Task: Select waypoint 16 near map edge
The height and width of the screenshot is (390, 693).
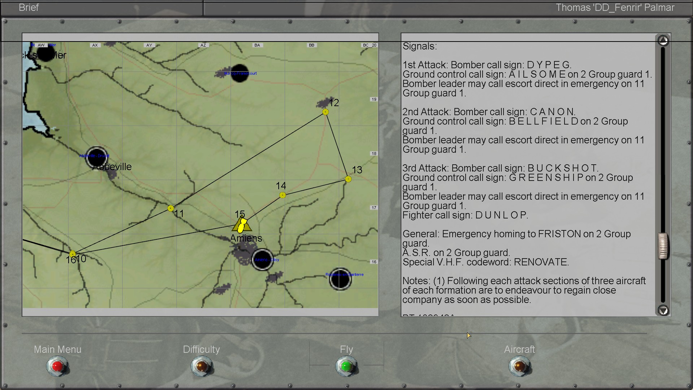Action: click(73, 254)
